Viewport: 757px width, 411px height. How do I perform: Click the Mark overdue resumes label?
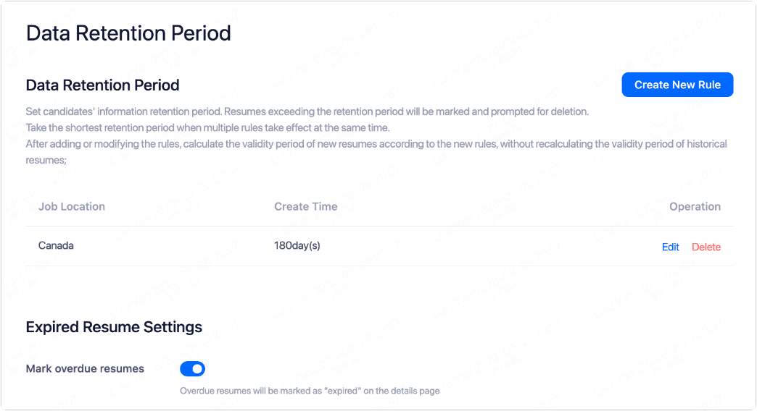[x=85, y=368]
